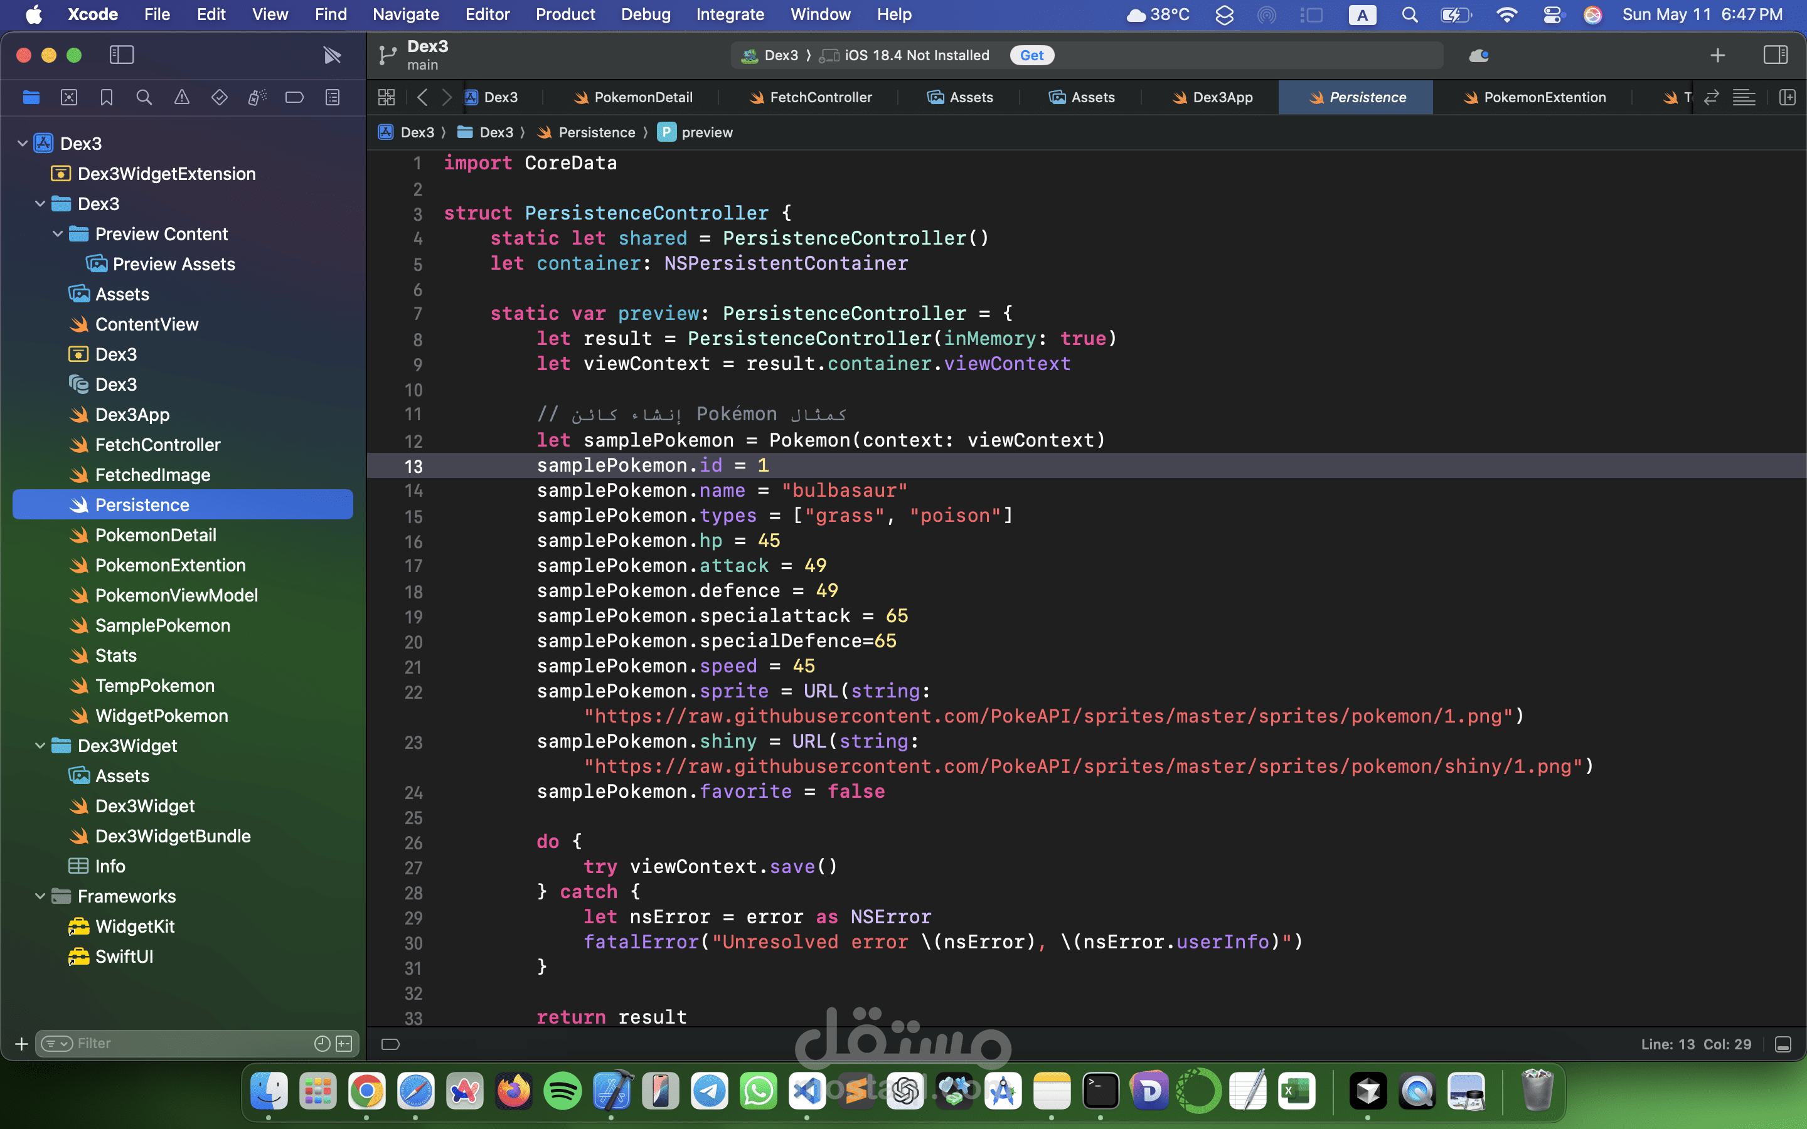Image resolution: width=1807 pixels, height=1129 pixels.
Task: Toggle editor review changes arrows
Action: coord(1712,97)
